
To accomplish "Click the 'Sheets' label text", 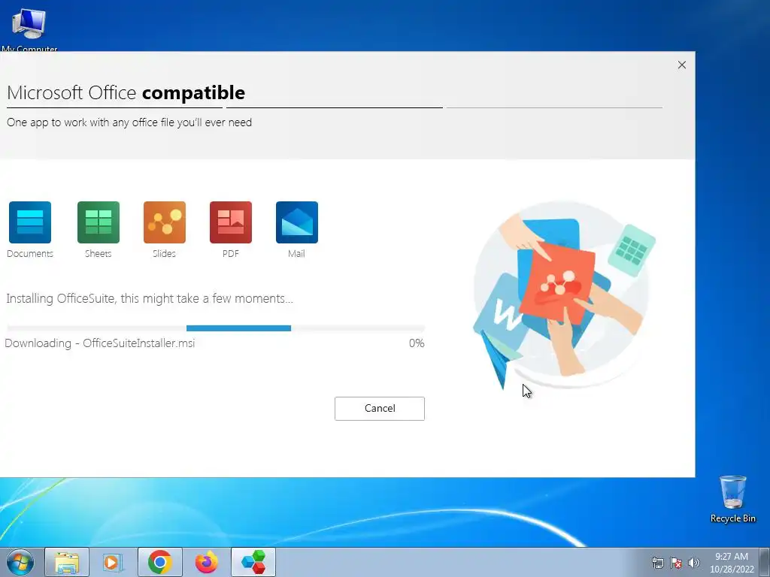I will 99,254.
